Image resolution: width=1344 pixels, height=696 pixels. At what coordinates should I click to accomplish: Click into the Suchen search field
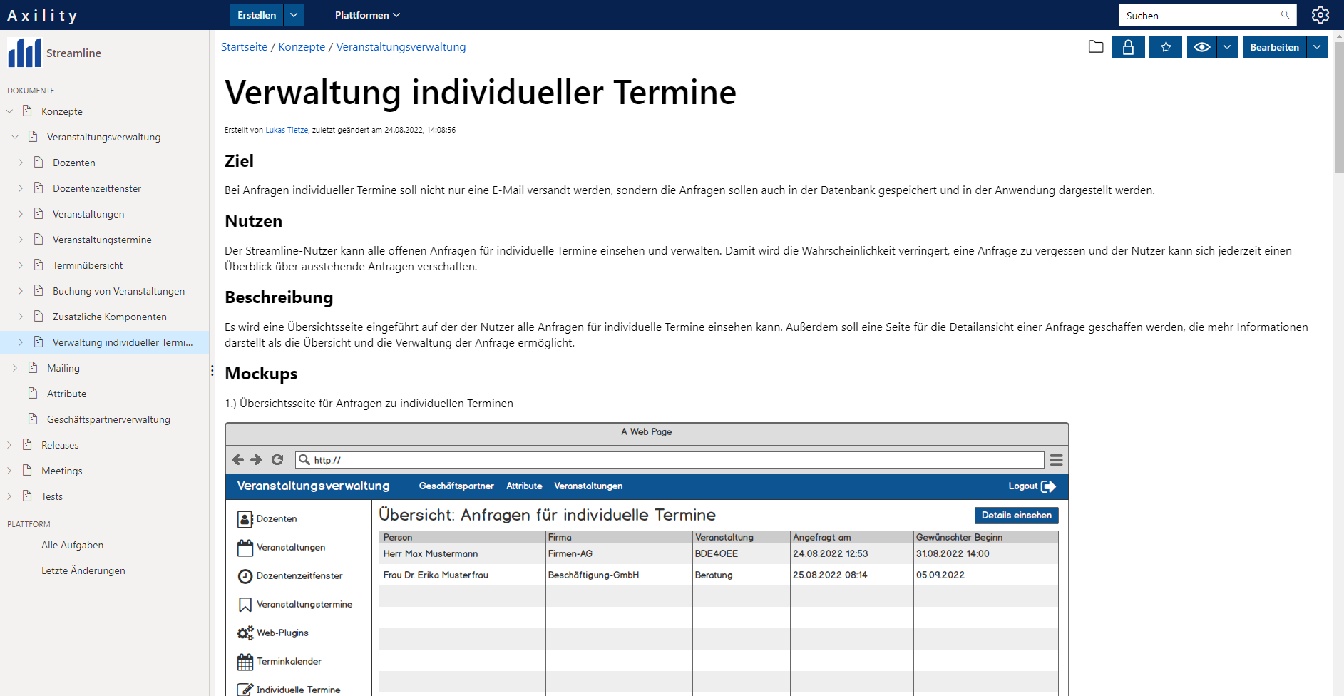[1198, 15]
